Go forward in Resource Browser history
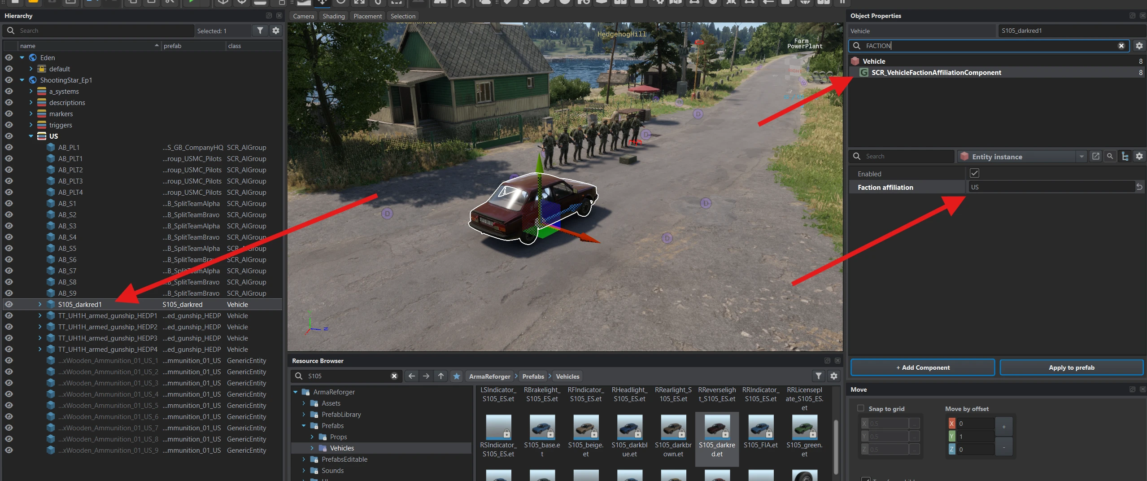Screen dimensions: 1147x481 (x=426, y=376)
